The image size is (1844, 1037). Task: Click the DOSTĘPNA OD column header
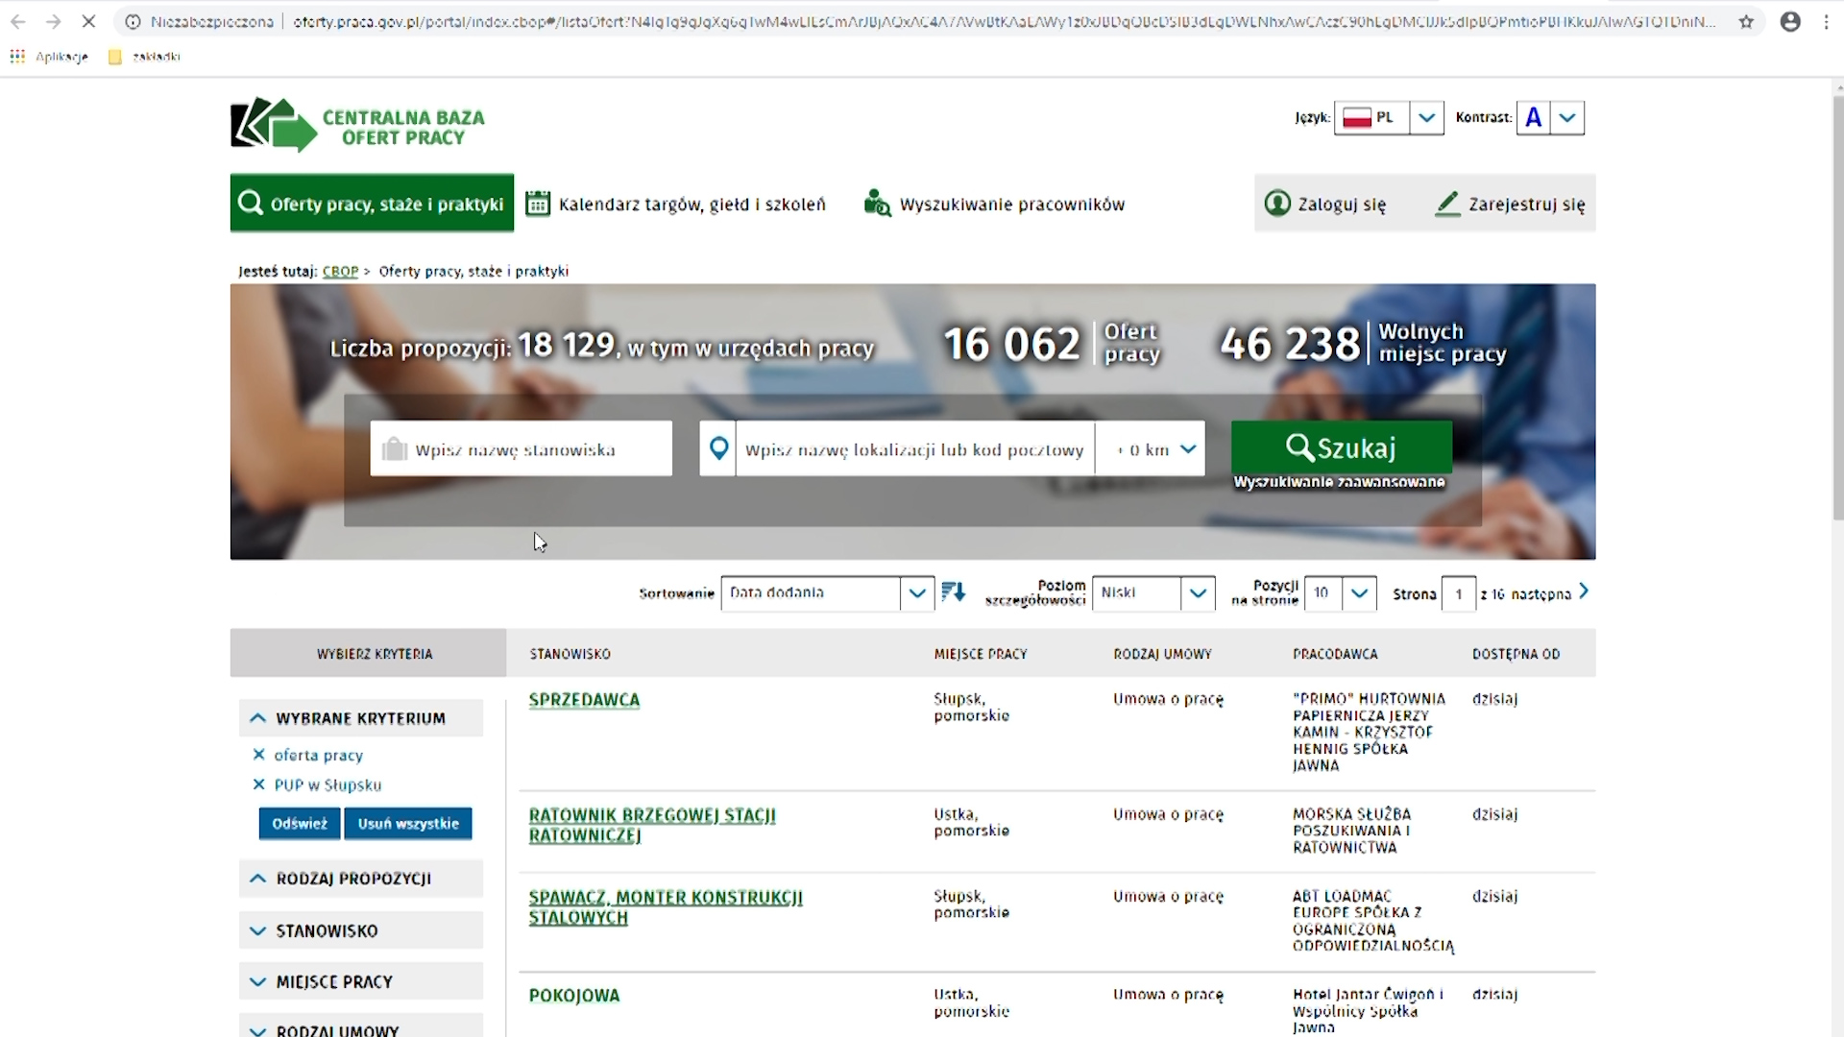(1516, 654)
